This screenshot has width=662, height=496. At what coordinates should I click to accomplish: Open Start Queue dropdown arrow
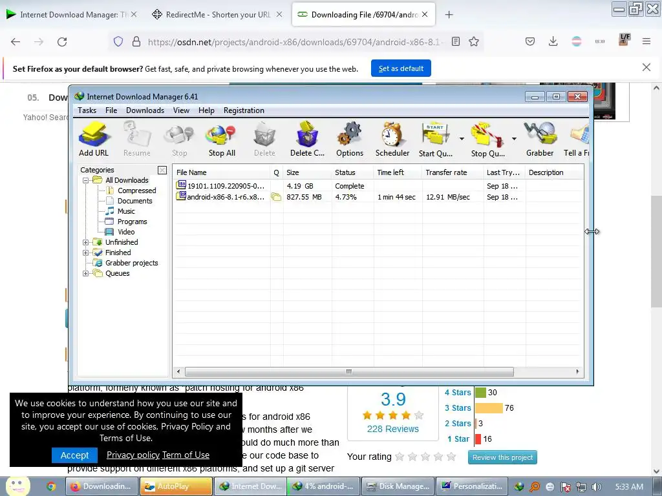[x=462, y=139]
